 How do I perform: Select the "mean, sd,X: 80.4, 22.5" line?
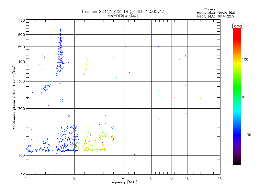click(215, 16)
